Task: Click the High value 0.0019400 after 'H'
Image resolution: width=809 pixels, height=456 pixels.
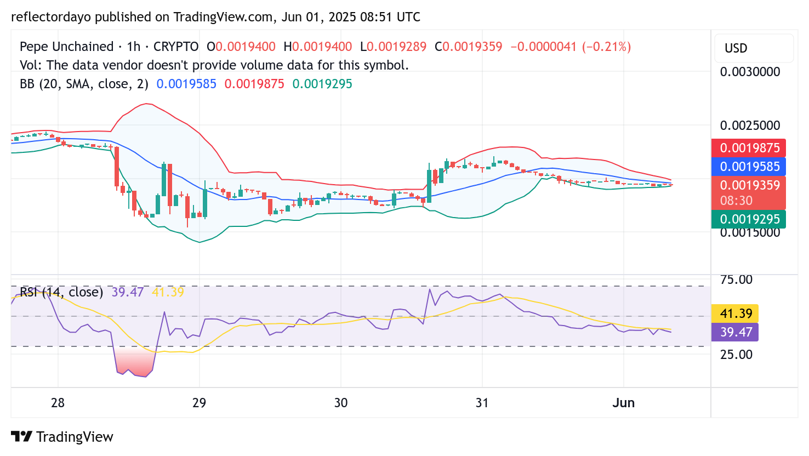Action: click(x=322, y=47)
